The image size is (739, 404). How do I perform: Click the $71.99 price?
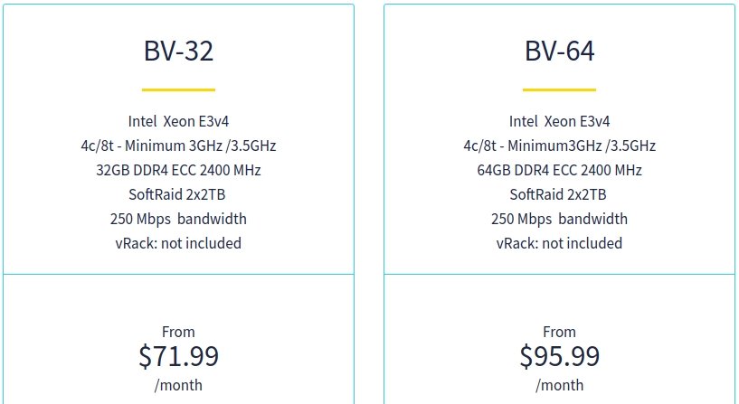[178, 356]
